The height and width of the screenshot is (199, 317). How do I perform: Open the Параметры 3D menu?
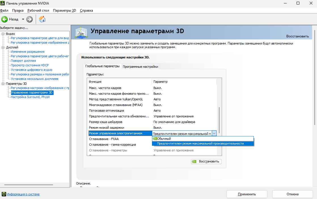64,10
